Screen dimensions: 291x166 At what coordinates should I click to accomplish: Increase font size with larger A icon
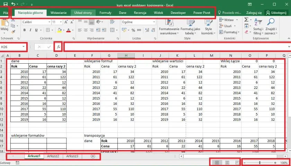coord(66,22)
